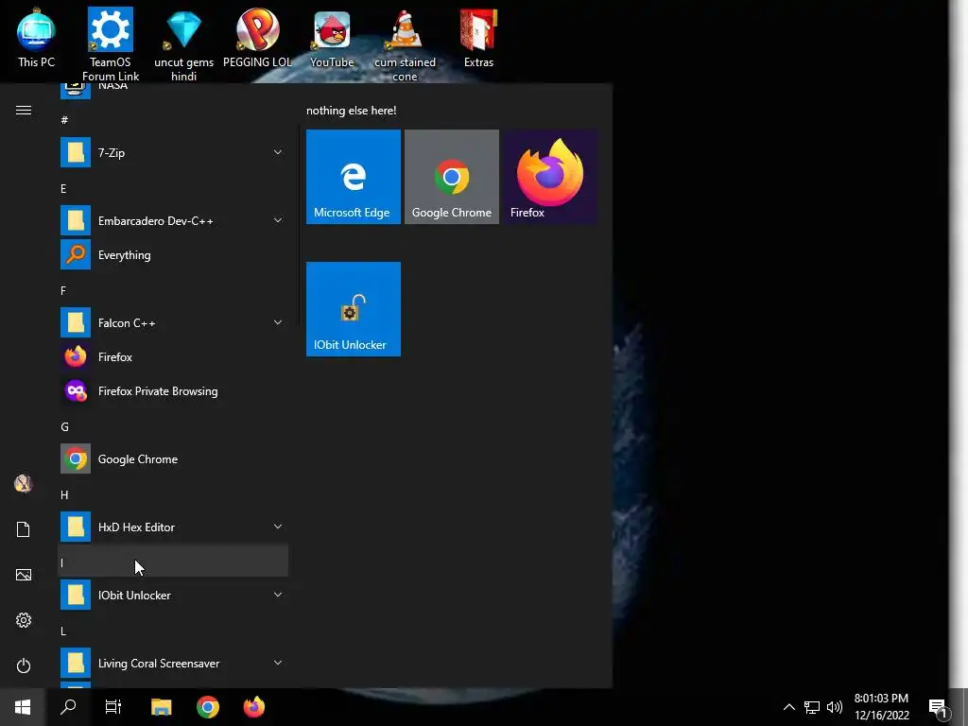Click the 'G' letter group header

pos(173,426)
